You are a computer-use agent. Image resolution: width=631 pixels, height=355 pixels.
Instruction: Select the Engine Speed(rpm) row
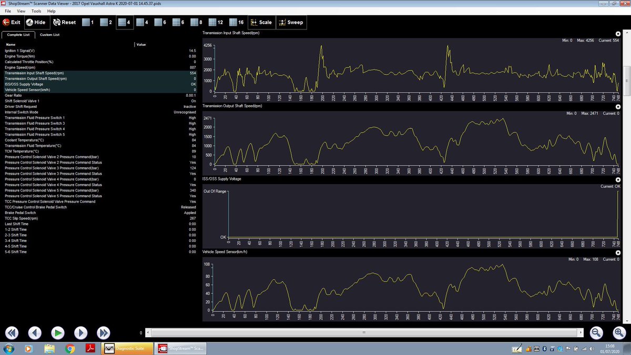point(100,67)
